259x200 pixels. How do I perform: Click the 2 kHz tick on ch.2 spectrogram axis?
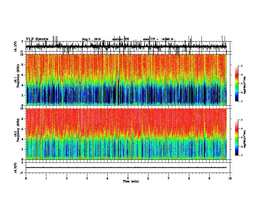23,149
